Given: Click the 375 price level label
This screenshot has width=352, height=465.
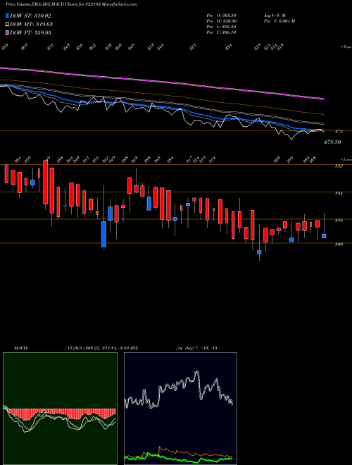Looking at the screenshot, I should 339,131.
